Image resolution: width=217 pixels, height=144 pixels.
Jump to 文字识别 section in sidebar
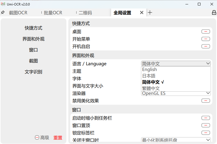tap(33, 72)
